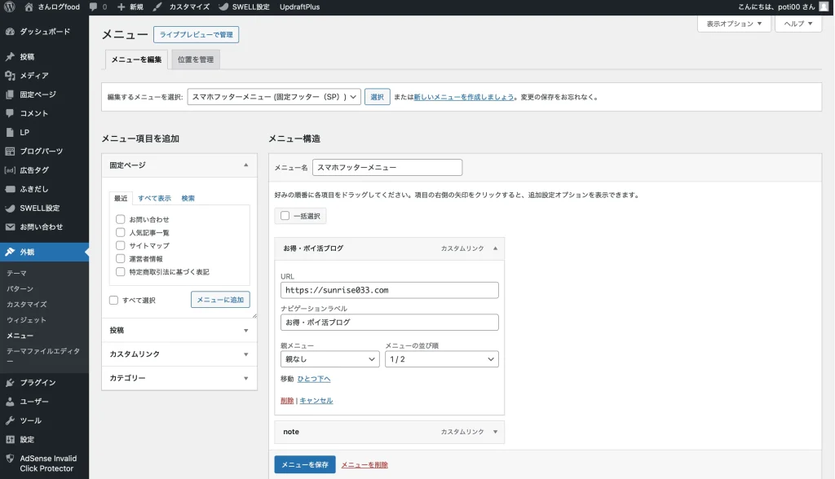Open the パターン submenu item

click(x=20, y=288)
